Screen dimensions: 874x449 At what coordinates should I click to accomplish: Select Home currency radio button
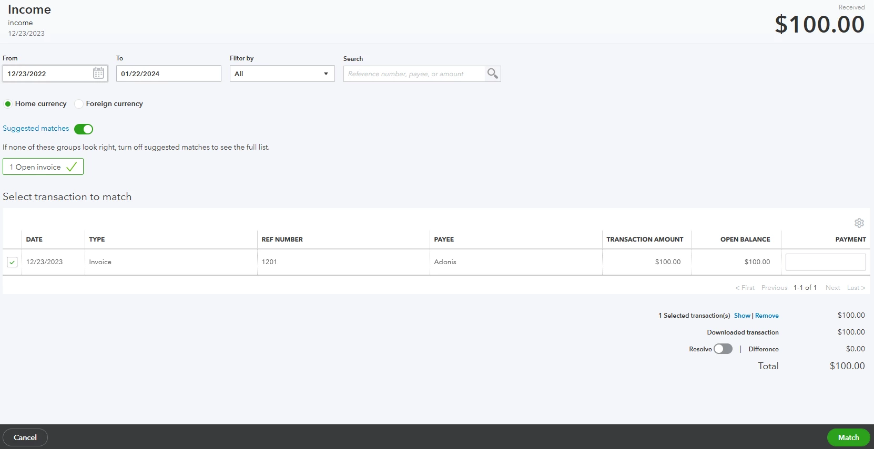8,104
